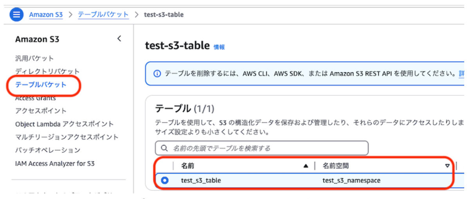
Task: Click the Amazon S3 breadcrumb link
Action: point(46,14)
